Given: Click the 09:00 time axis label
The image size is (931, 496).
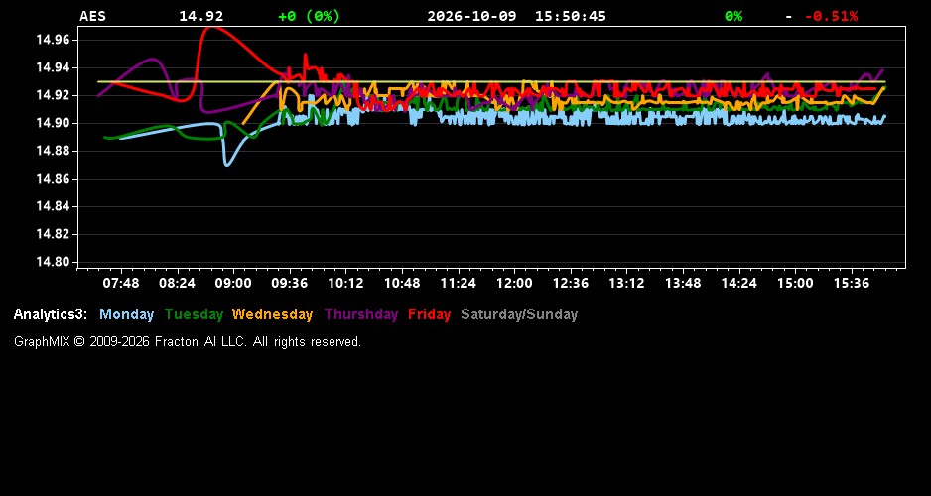Looking at the screenshot, I should click(x=233, y=284).
